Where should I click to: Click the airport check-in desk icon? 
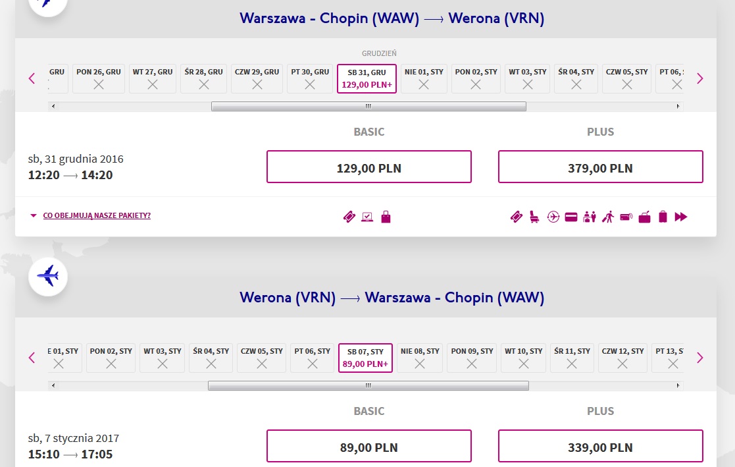tap(589, 217)
